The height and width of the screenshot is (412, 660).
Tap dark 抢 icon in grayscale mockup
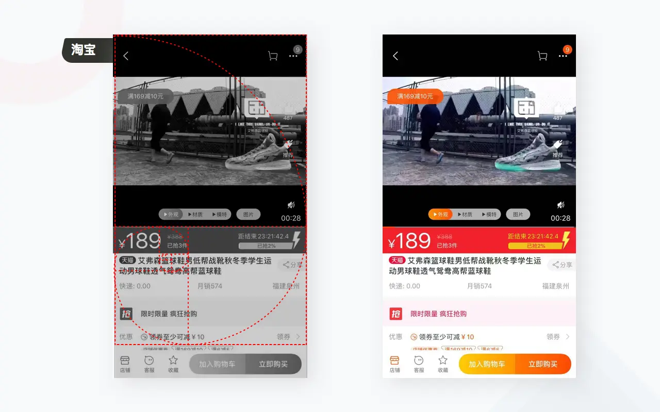click(x=126, y=314)
